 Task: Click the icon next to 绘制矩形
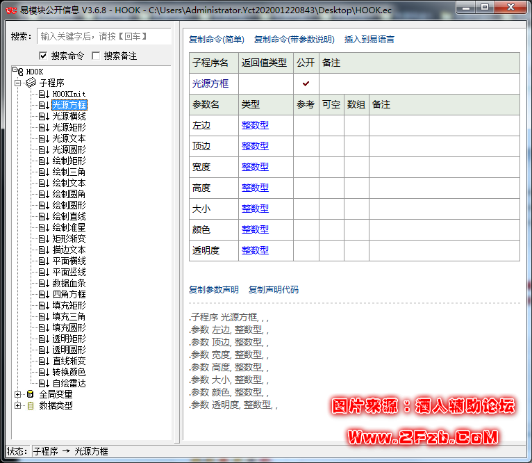tap(44, 161)
